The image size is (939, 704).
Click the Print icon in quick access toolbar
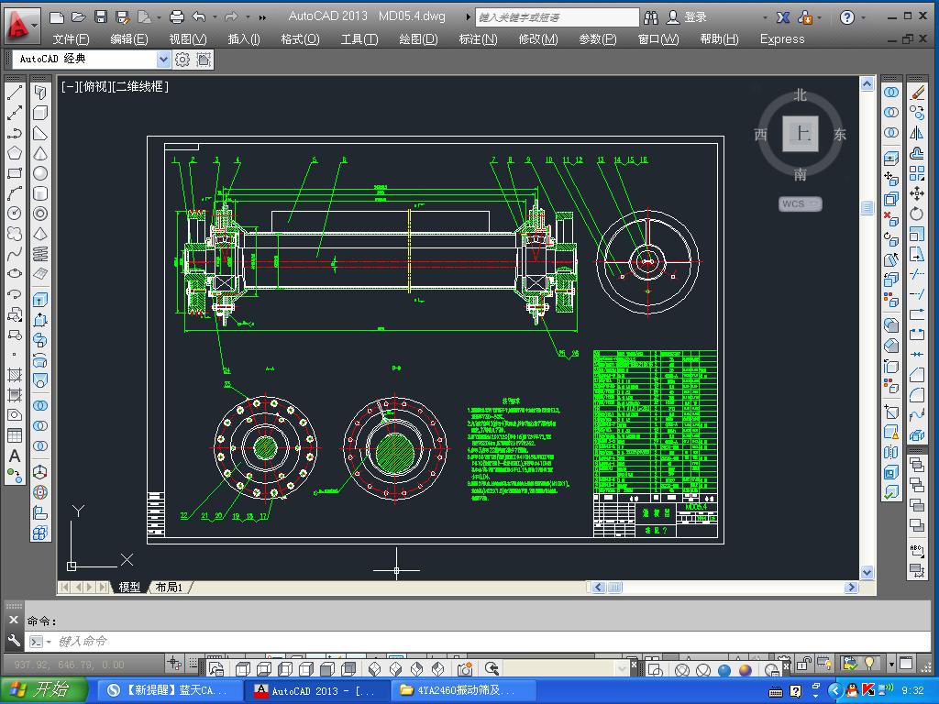coord(177,16)
